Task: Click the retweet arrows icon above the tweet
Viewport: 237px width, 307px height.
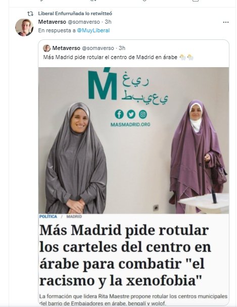Action: (x=30, y=14)
